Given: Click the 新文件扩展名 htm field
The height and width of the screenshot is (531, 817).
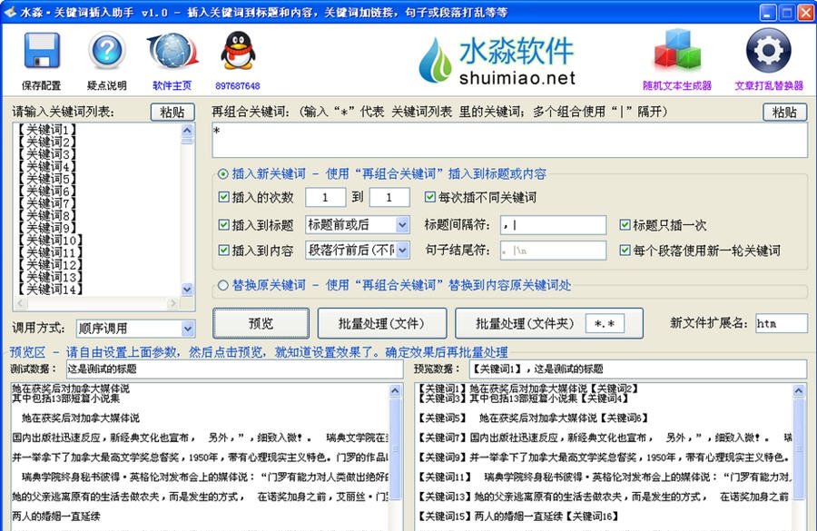Looking at the screenshot, I should pyautogui.click(x=781, y=324).
